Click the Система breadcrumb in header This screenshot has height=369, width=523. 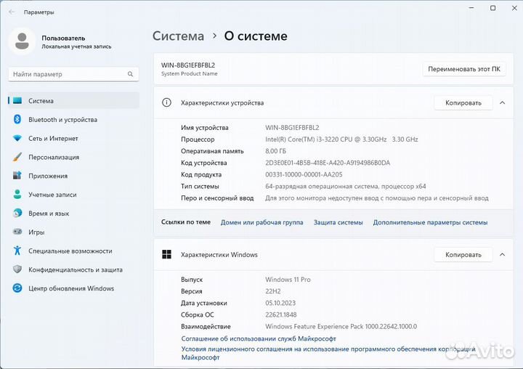[x=178, y=36]
